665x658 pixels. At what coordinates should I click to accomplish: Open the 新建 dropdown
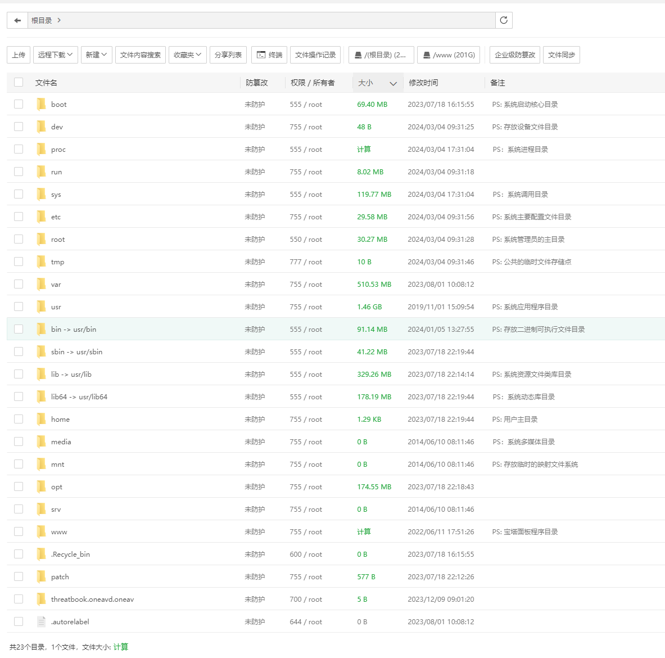[96, 55]
